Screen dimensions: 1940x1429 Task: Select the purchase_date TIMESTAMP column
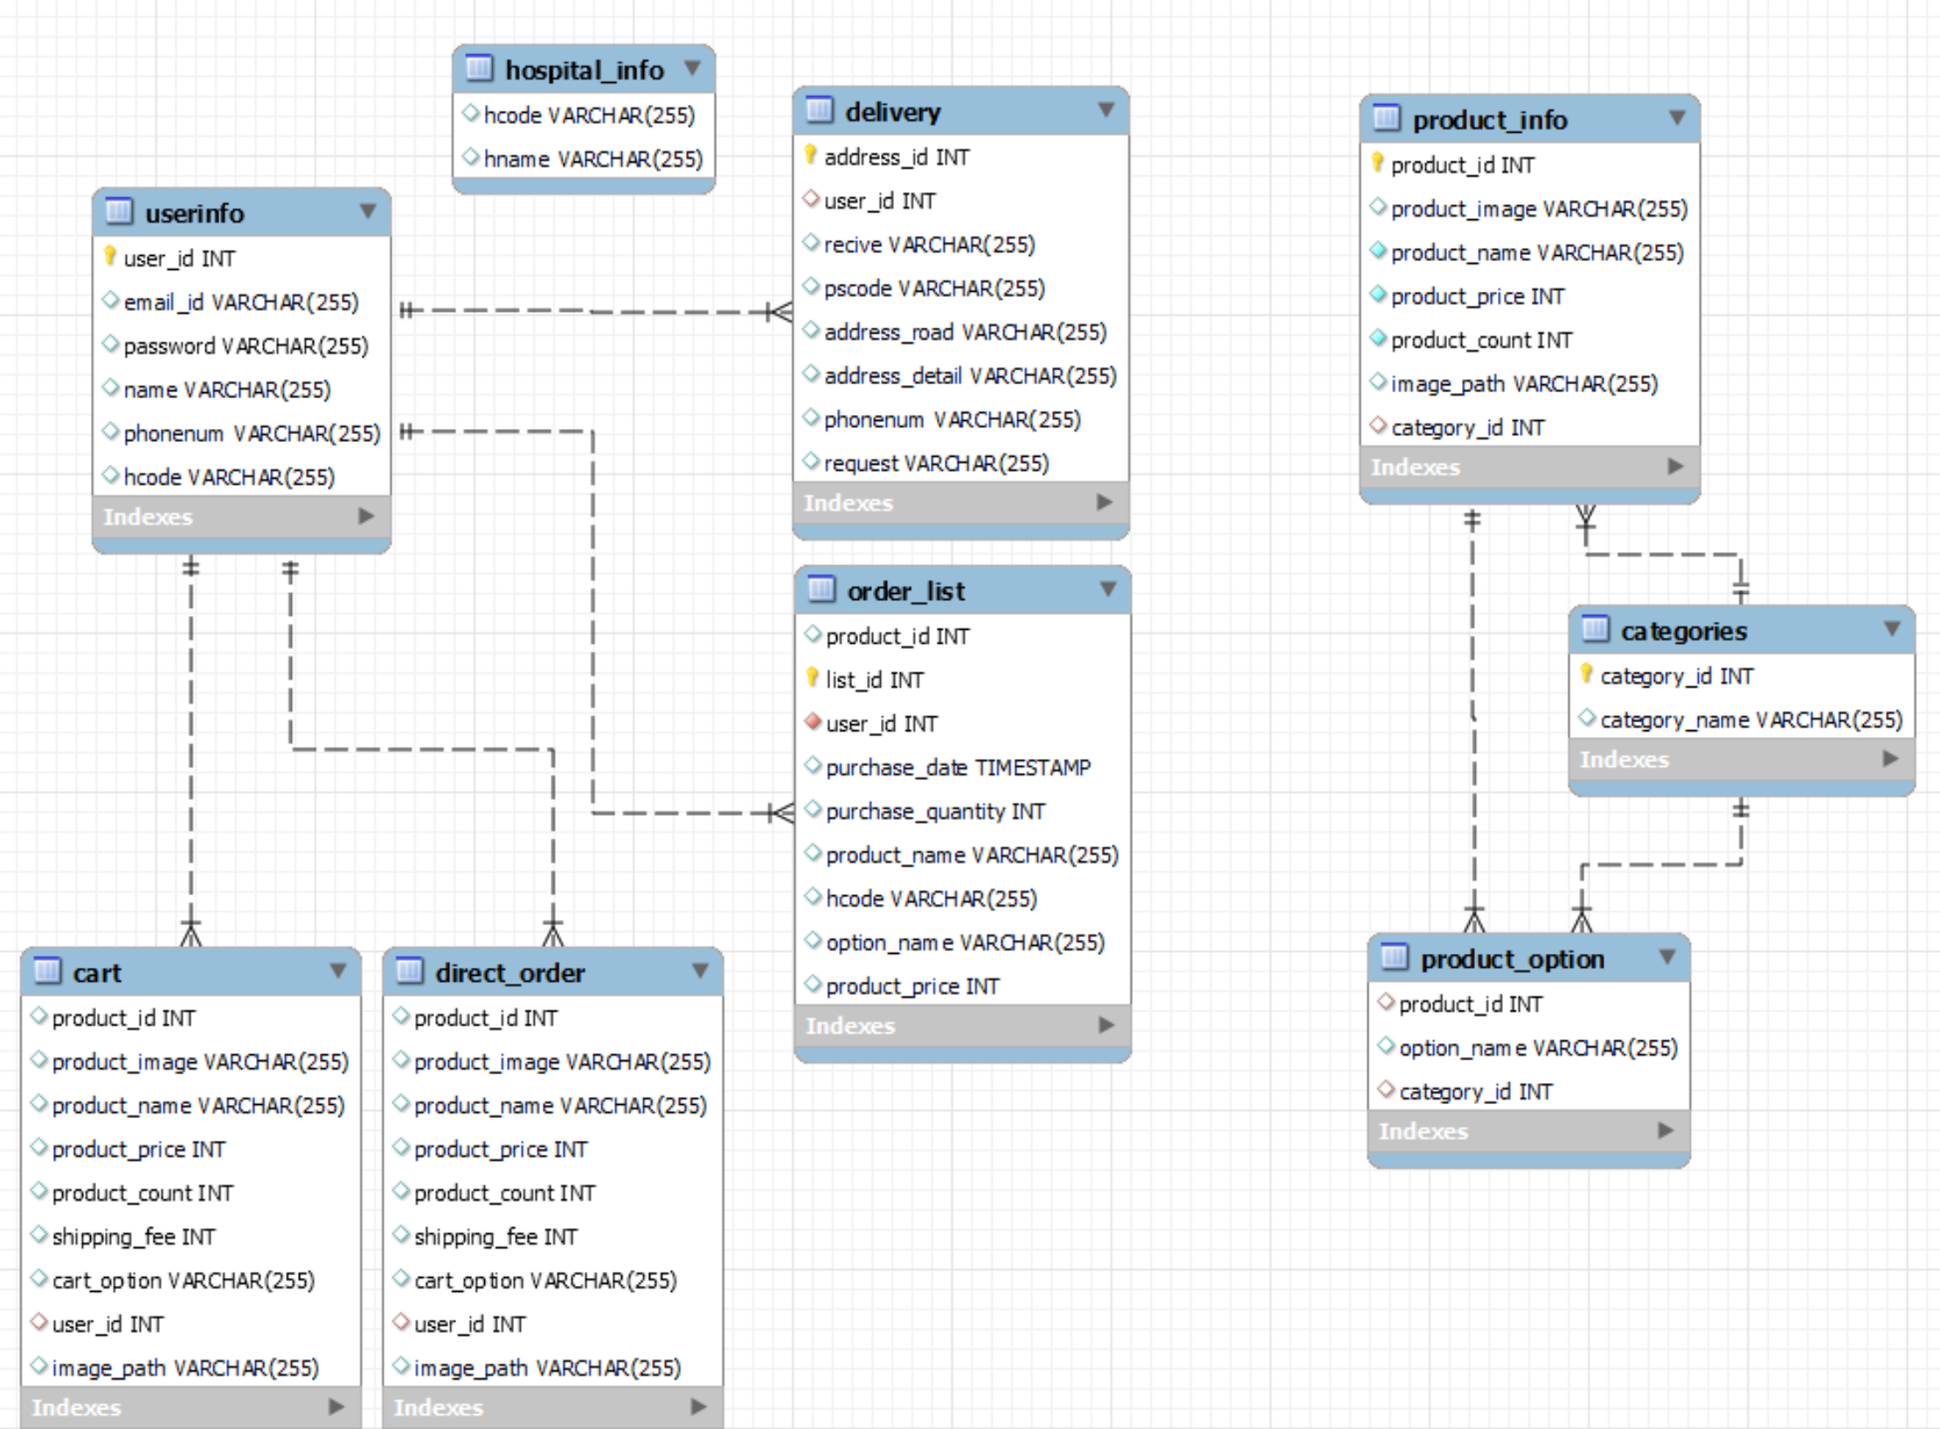point(958,767)
